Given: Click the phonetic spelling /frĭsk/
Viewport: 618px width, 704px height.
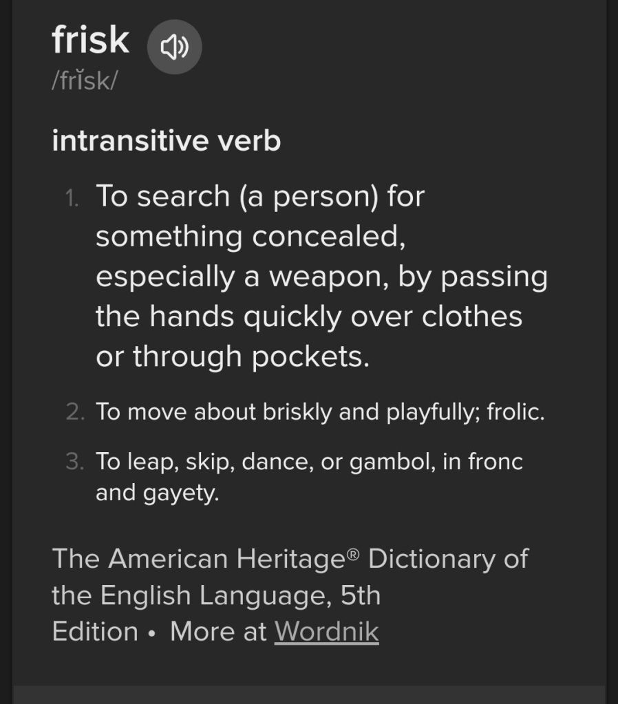Looking at the screenshot, I should [85, 81].
